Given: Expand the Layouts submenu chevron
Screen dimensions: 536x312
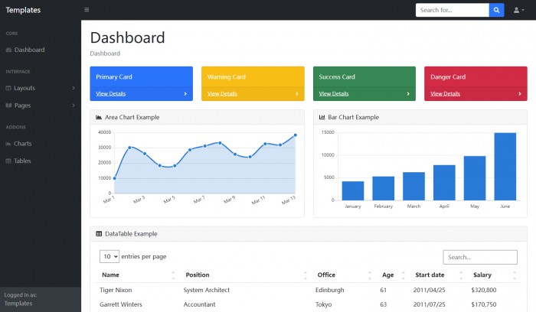Looking at the screenshot, I should point(74,88).
